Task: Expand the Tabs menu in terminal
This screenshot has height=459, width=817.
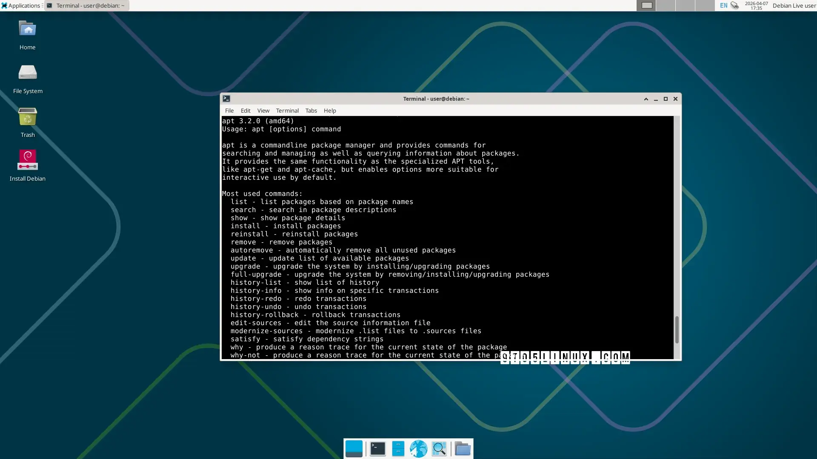Action: [x=311, y=110]
